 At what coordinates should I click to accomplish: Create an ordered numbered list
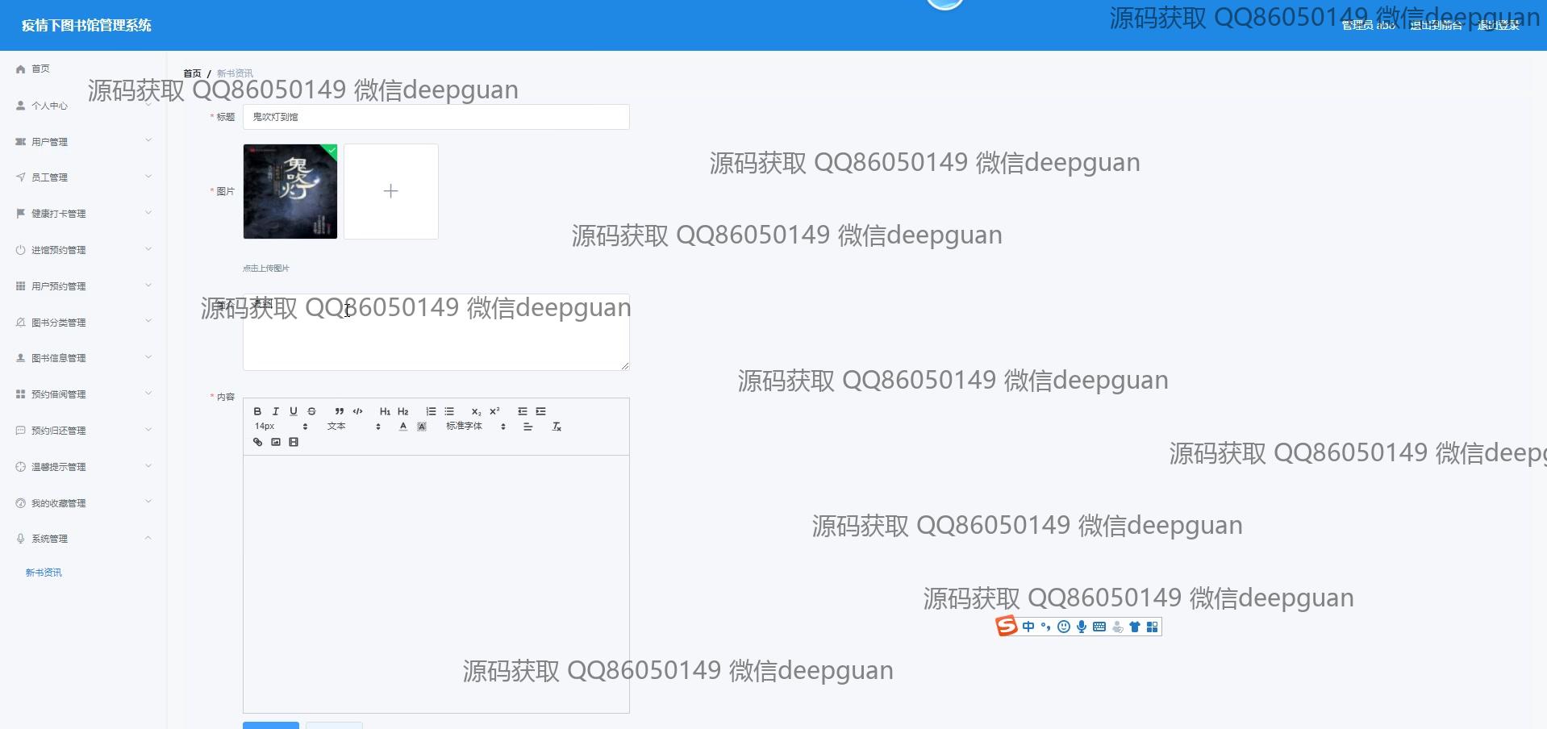tap(431, 411)
